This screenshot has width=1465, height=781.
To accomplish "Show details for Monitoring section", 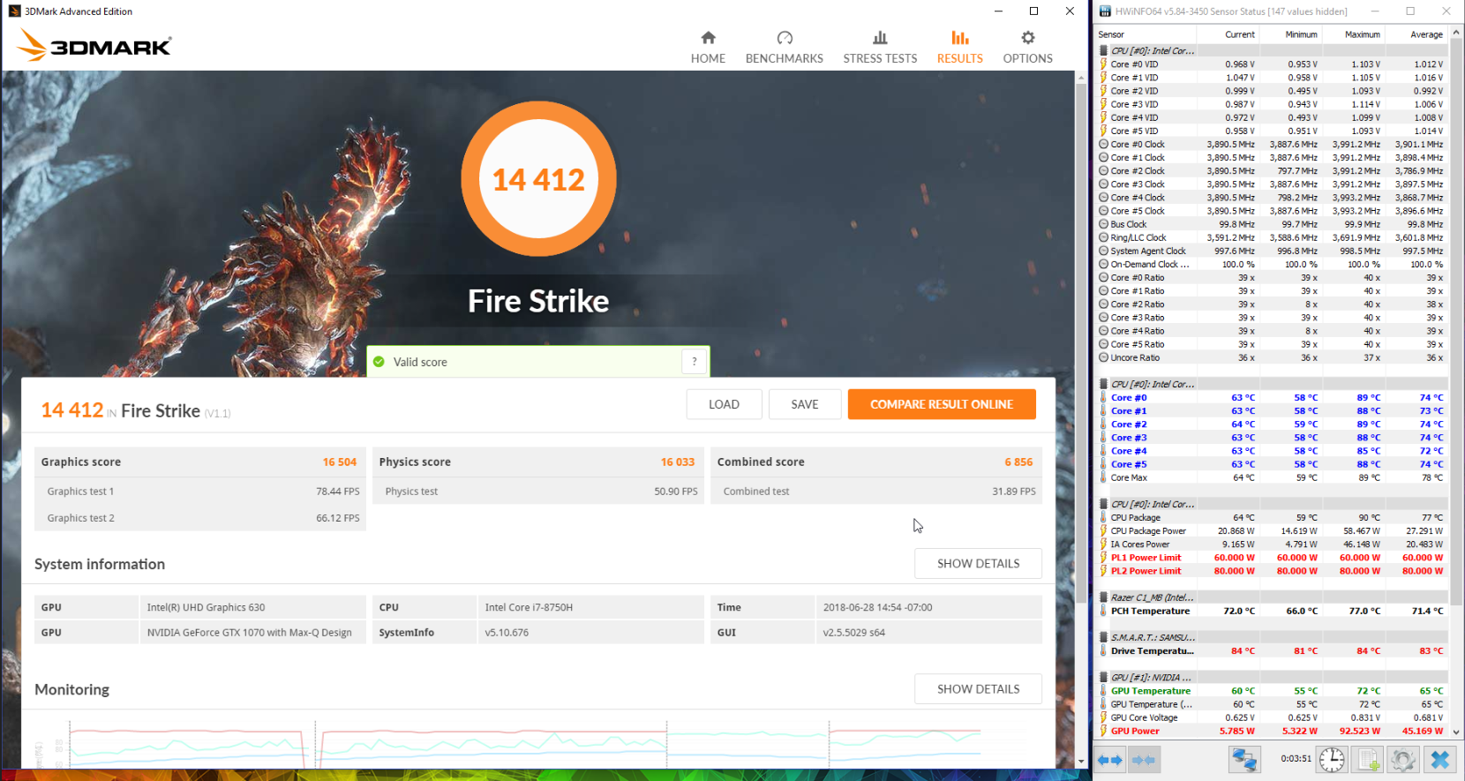I will [978, 688].
